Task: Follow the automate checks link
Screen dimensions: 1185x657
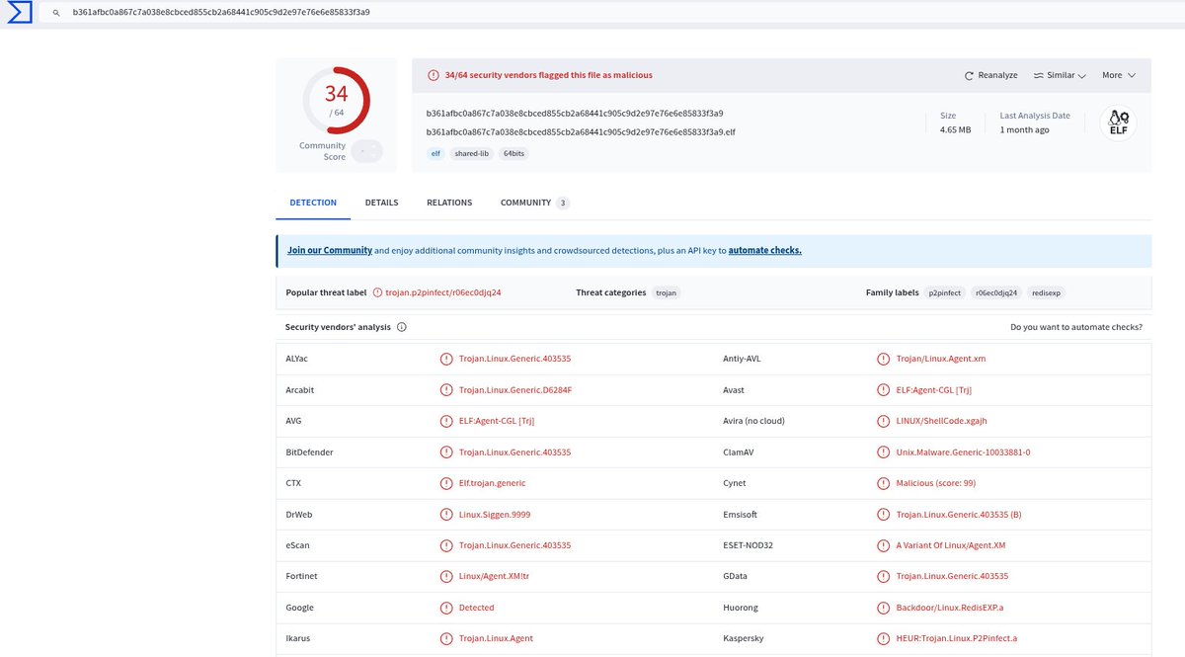Action: [x=765, y=251]
